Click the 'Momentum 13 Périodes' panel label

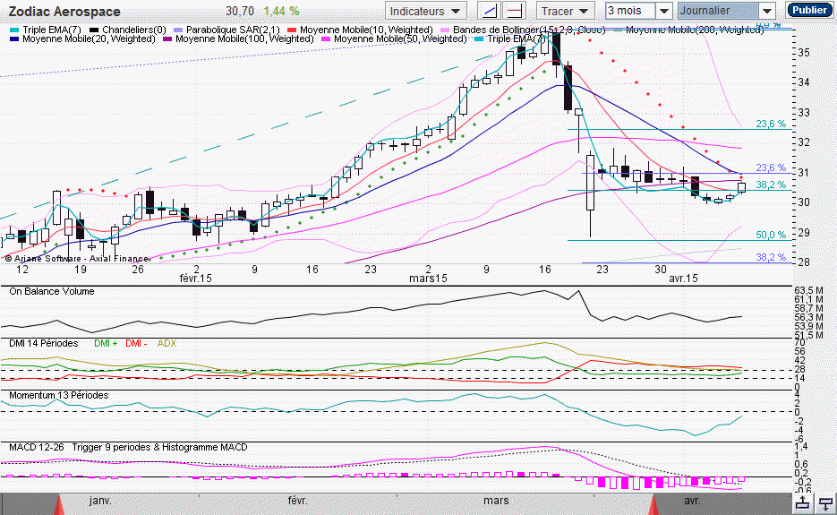(59, 395)
